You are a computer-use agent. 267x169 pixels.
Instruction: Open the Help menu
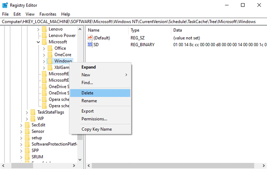65,14
